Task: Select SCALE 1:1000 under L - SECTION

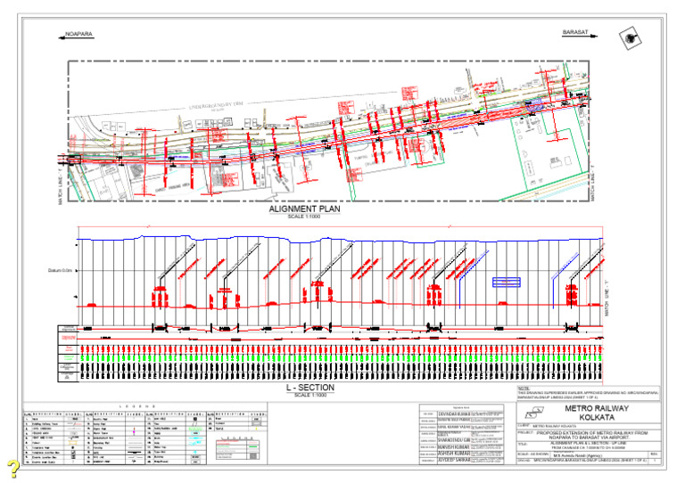Action: 310,395
